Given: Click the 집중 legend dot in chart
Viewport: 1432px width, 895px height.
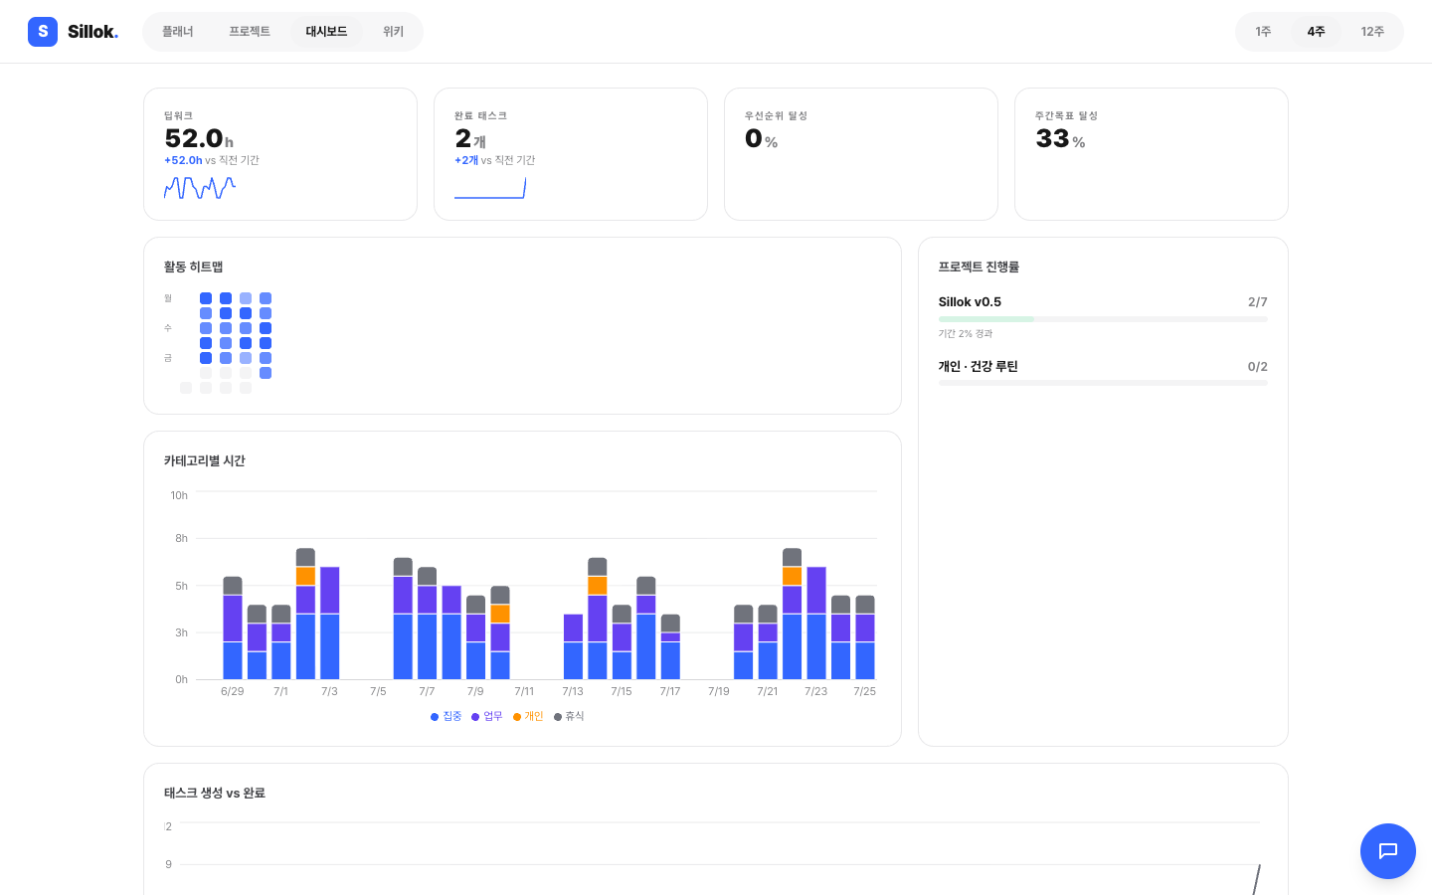Looking at the screenshot, I should tap(435, 717).
